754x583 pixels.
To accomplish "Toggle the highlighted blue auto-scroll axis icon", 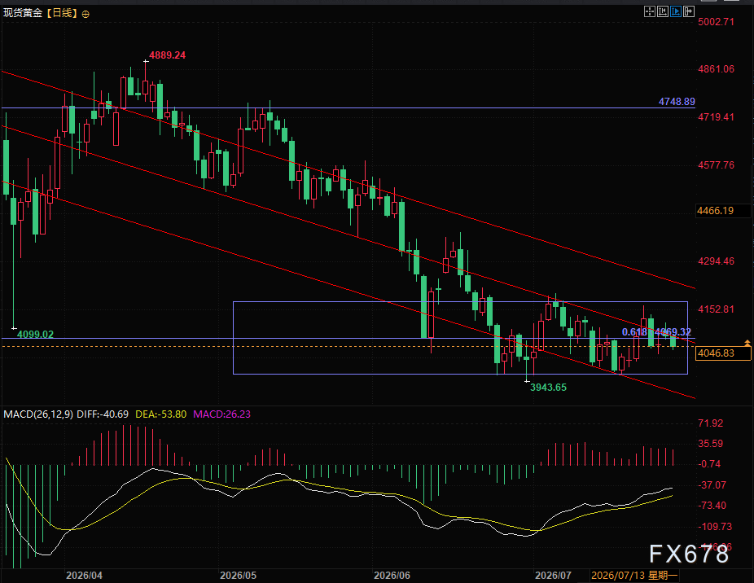I will point(676,11).
